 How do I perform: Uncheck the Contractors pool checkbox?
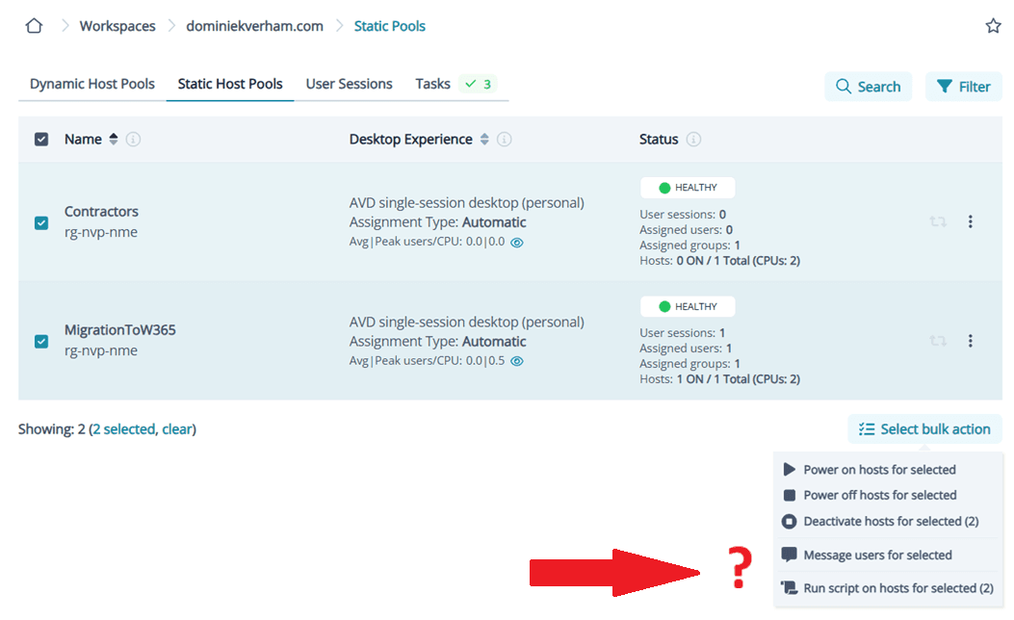point(41,222)
